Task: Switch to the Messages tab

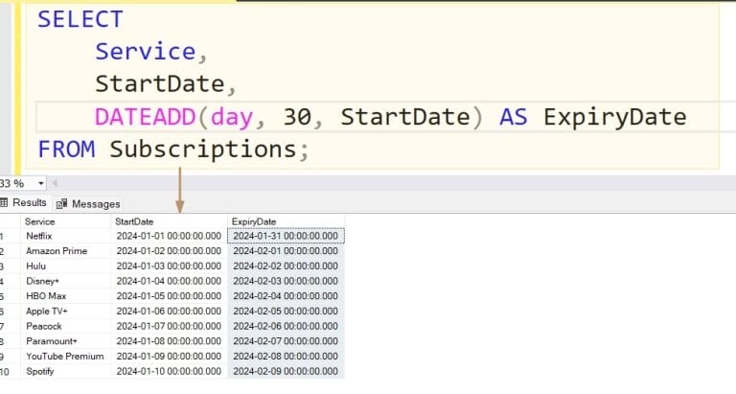Action: click(88, 204)
